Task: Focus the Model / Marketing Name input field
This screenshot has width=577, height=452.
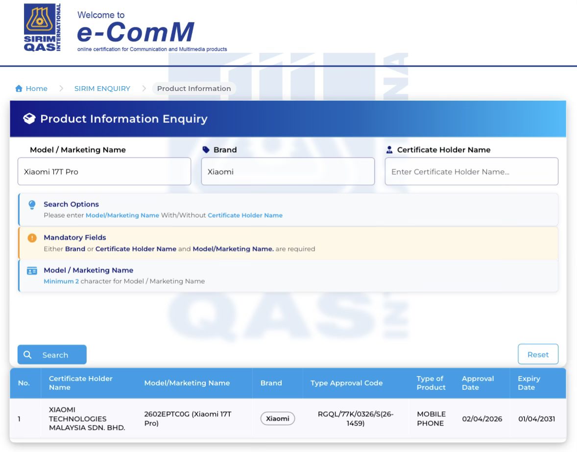Action: (104, 172)
